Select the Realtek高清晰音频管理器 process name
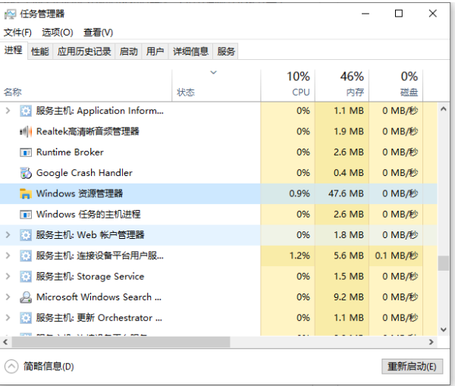Viewport: 455px width, 386px height. click(x=88, y=131)
